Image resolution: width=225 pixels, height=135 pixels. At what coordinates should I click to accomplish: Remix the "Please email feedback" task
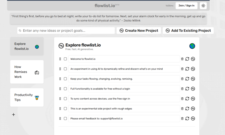(x=193, y=119)
